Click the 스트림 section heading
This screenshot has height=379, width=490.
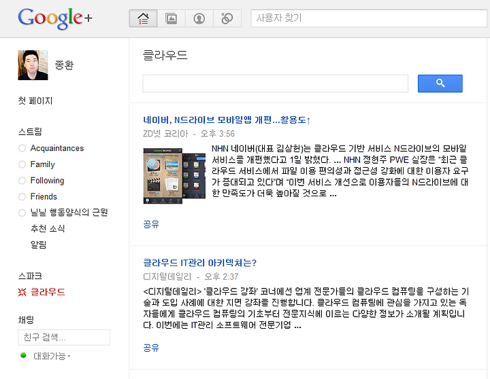pyautogui.click(x=30, y=132)
